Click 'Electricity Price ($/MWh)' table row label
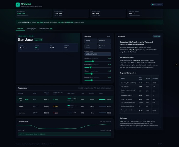The height and width of the screenshot is (147, 179). click(x=128, y=83)
